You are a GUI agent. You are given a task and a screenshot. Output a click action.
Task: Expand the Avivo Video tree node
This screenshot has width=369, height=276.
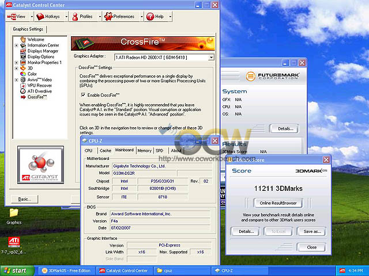pos(16,80)
